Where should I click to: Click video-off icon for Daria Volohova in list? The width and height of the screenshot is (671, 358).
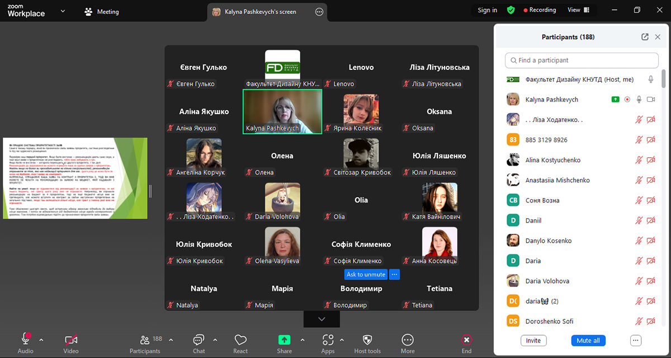651,281
